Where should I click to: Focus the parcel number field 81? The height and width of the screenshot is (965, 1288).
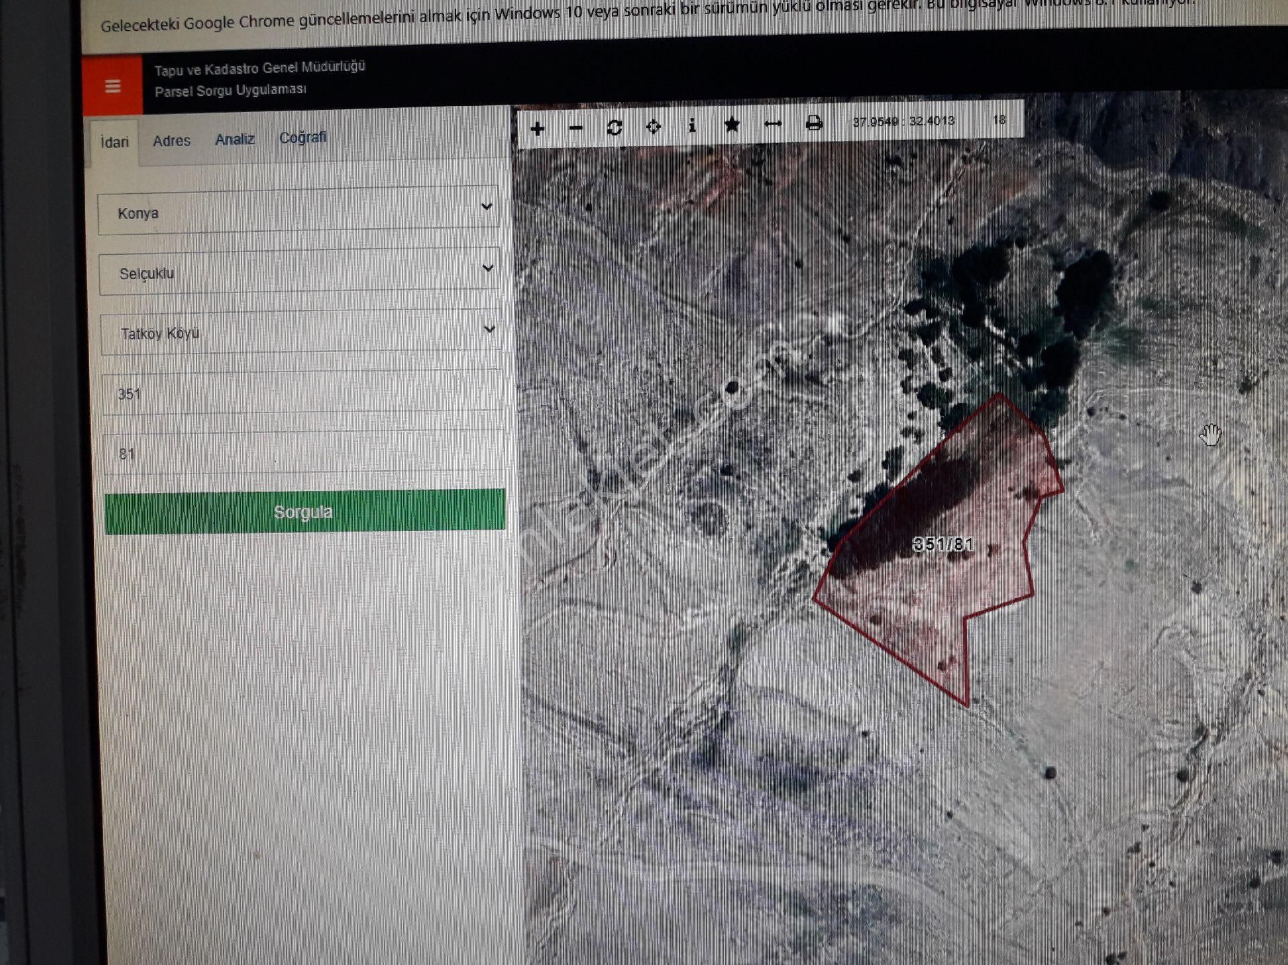(303, 452)
